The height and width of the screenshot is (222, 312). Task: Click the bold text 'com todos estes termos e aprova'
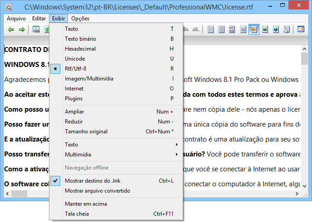[245, 94]
